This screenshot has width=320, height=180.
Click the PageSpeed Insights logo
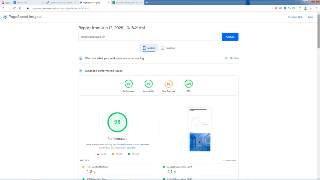point(22,17)
